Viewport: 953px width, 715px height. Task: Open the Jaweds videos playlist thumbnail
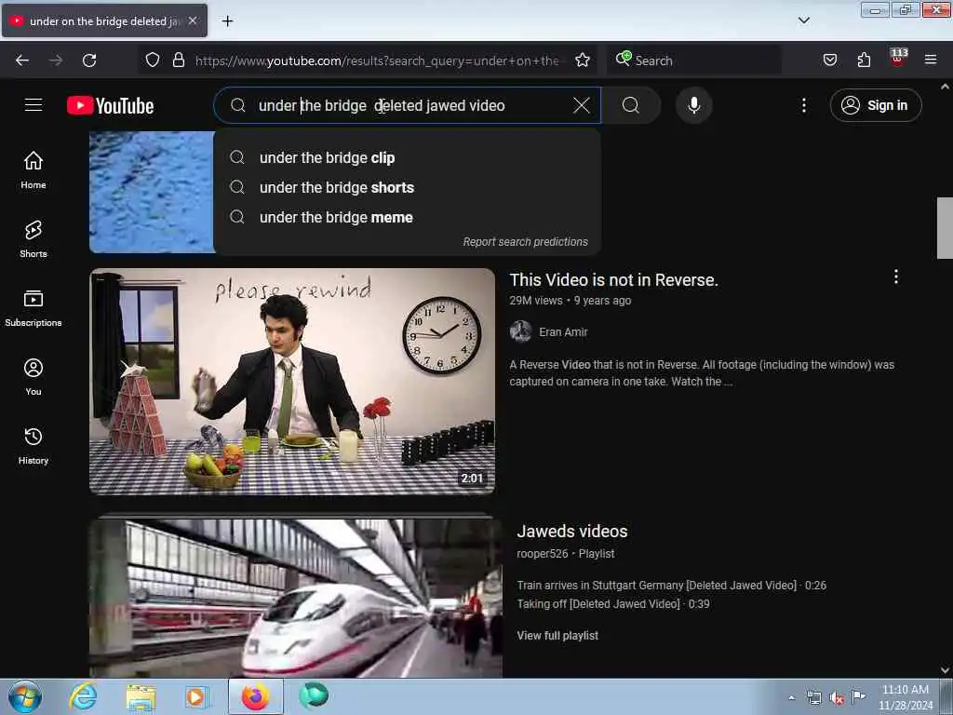[x=296, y=597]
